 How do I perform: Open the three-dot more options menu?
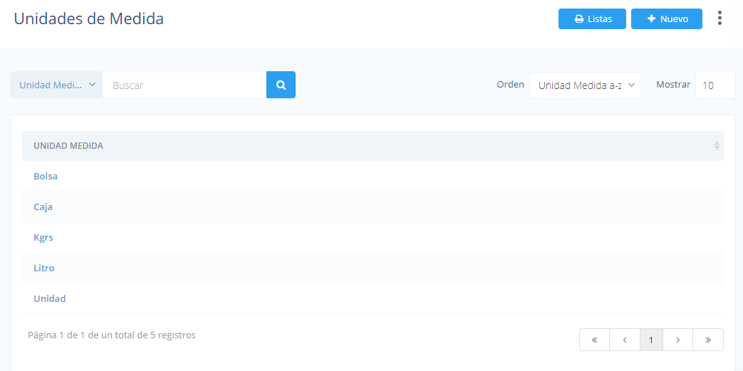pyautogui.click(x=719, y=18)
